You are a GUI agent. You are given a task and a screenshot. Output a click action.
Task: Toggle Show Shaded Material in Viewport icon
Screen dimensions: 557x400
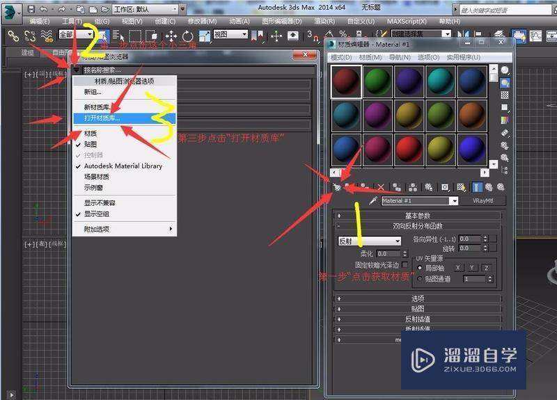(461, 187)
